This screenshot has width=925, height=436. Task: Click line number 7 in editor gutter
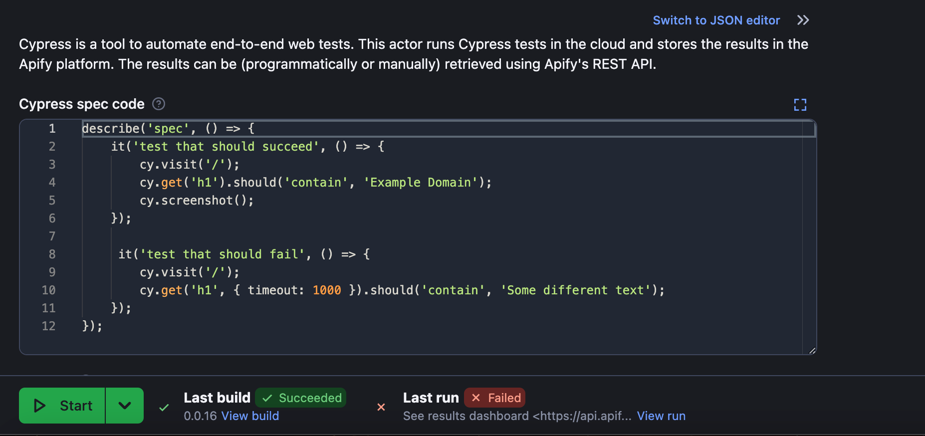[52, 236]
